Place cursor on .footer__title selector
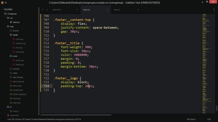This screenshot has width=218, height=122. click(x=66, y=43)
